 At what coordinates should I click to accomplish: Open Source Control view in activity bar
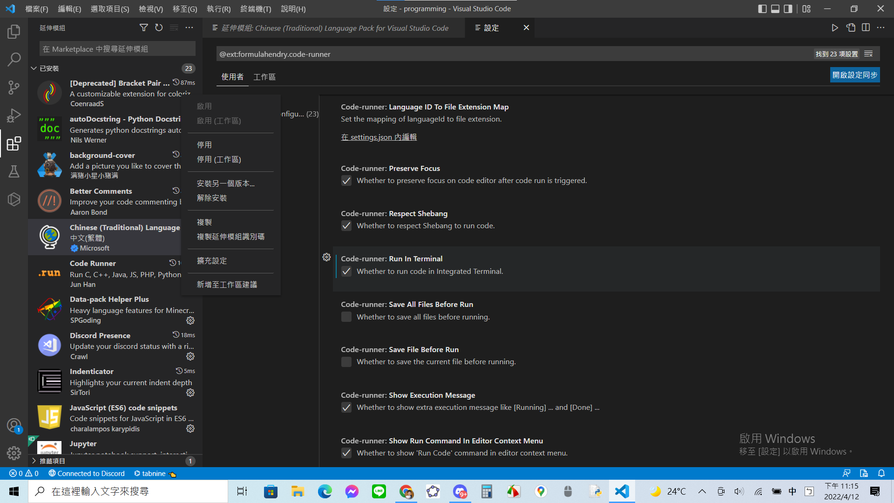14,87
